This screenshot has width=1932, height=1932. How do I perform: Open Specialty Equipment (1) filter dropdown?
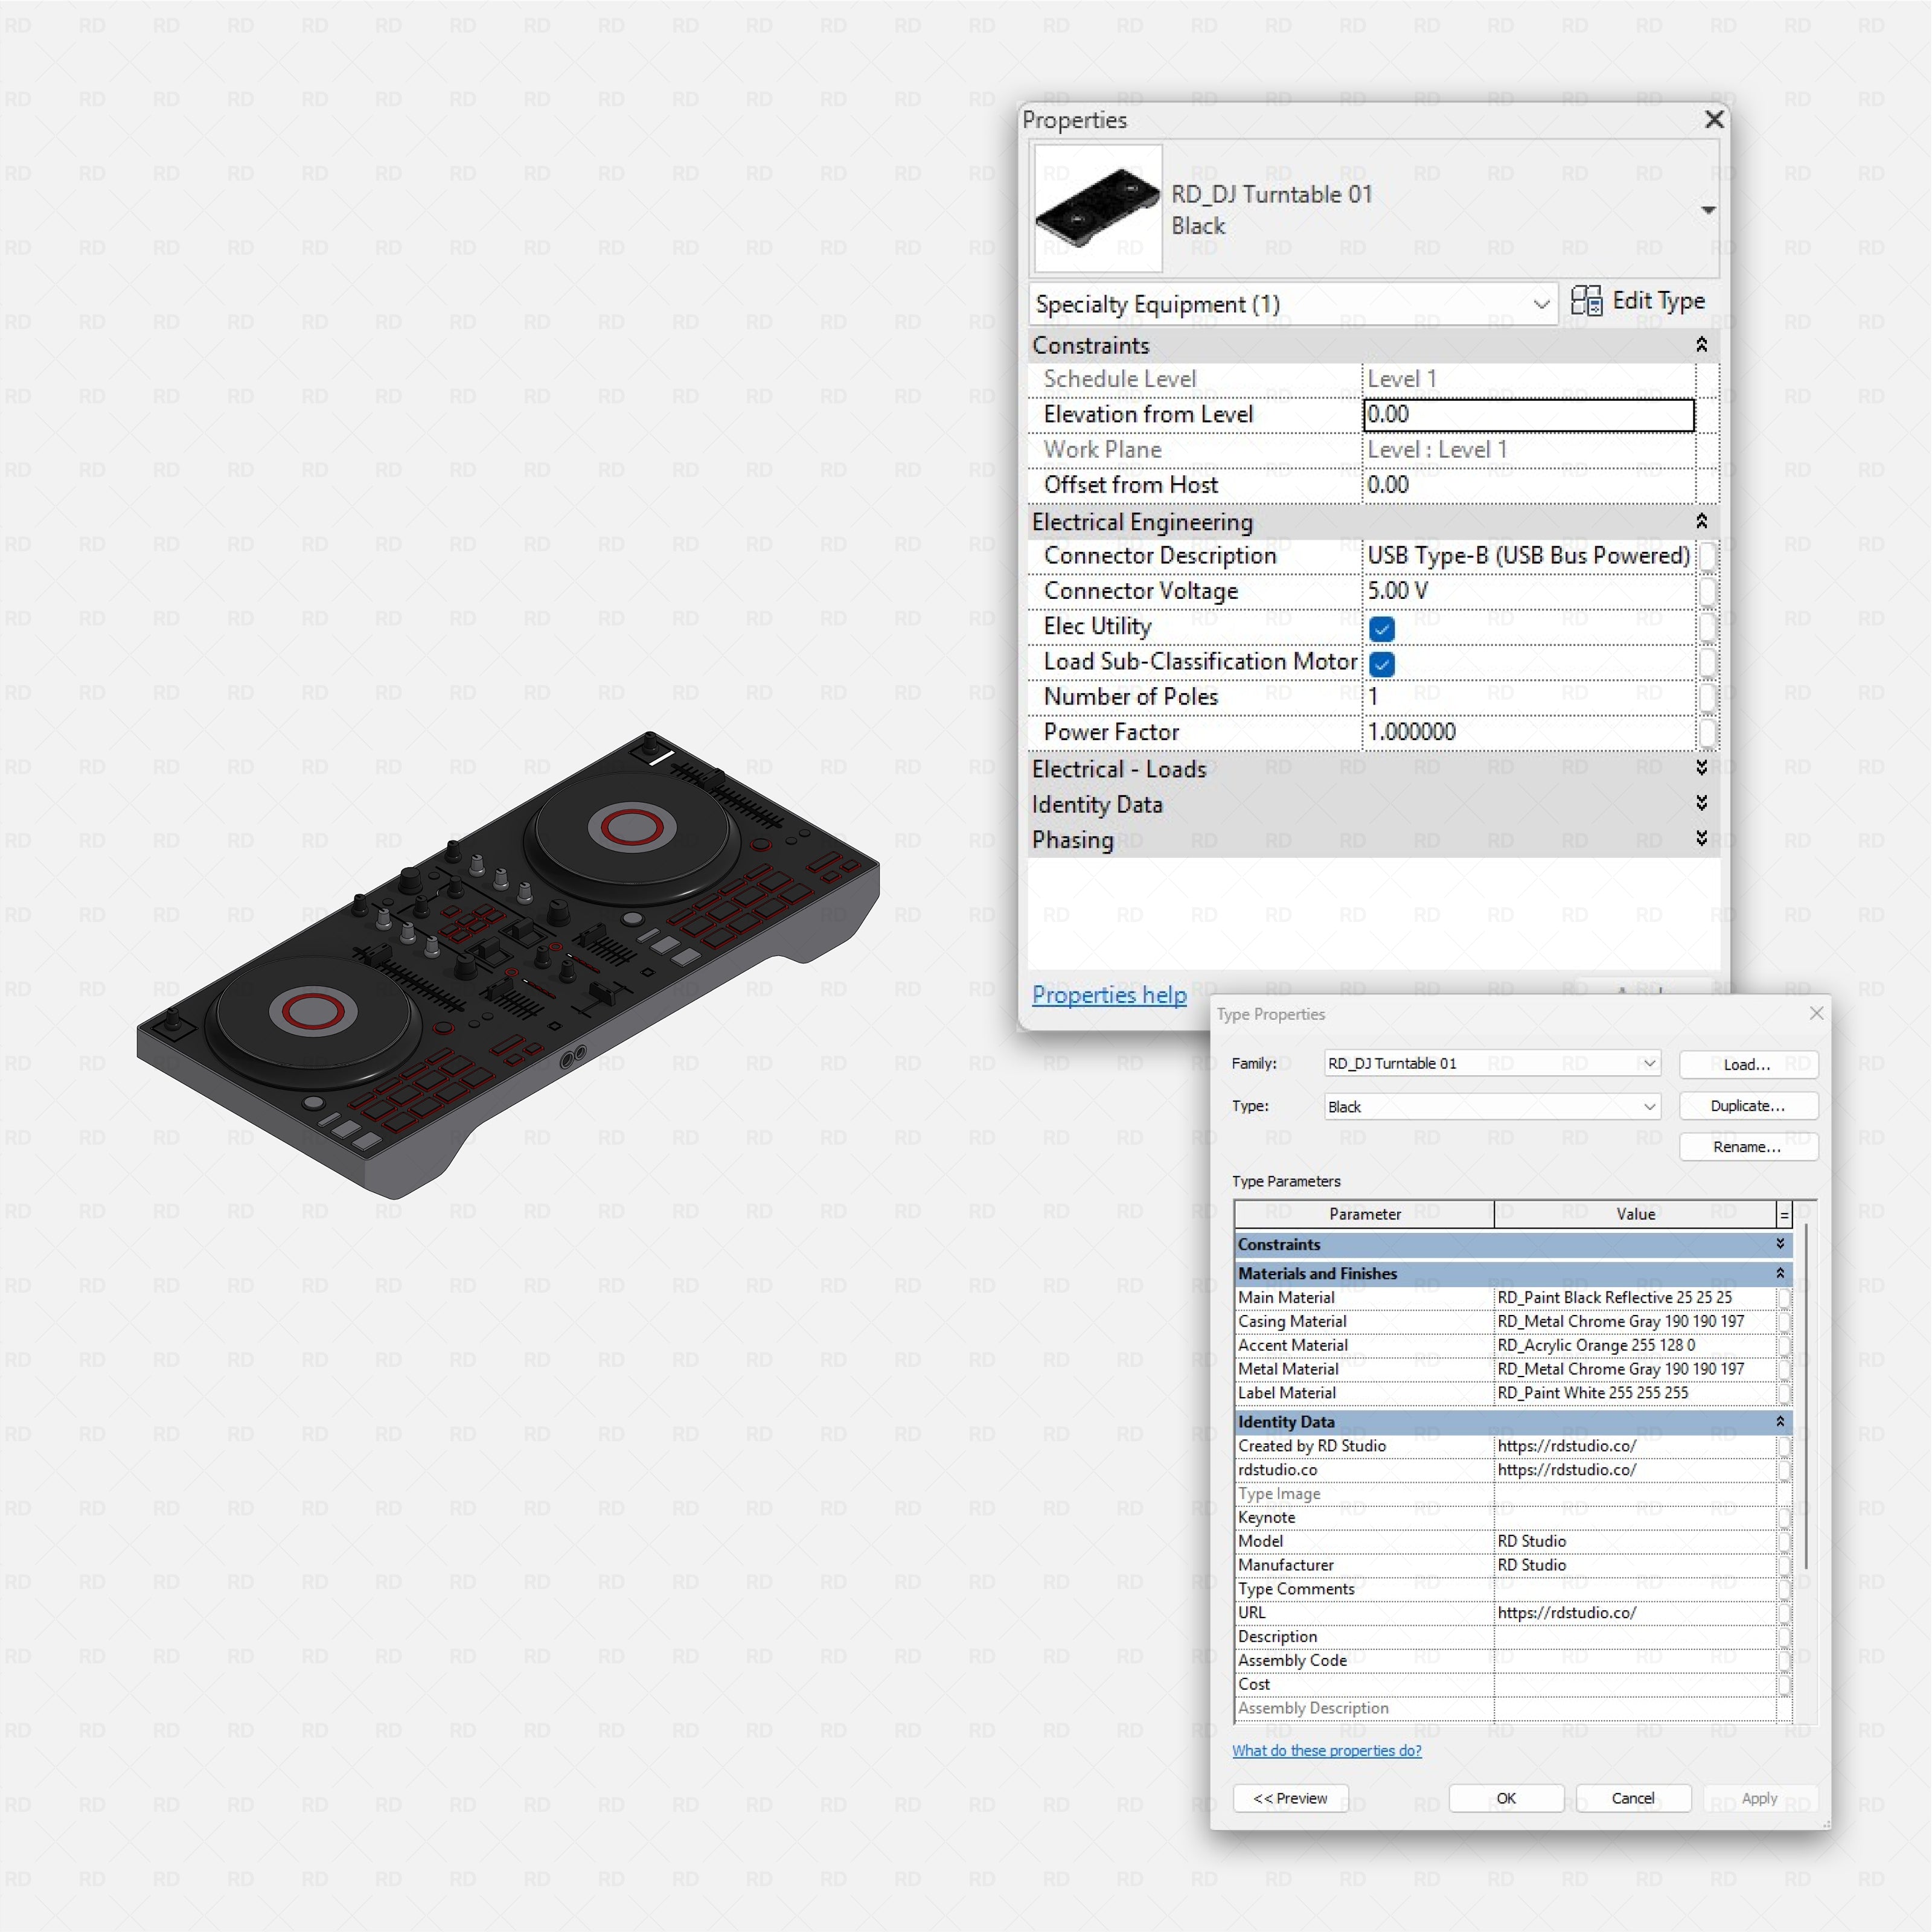pyautogui.click(x=1292, y=304)
